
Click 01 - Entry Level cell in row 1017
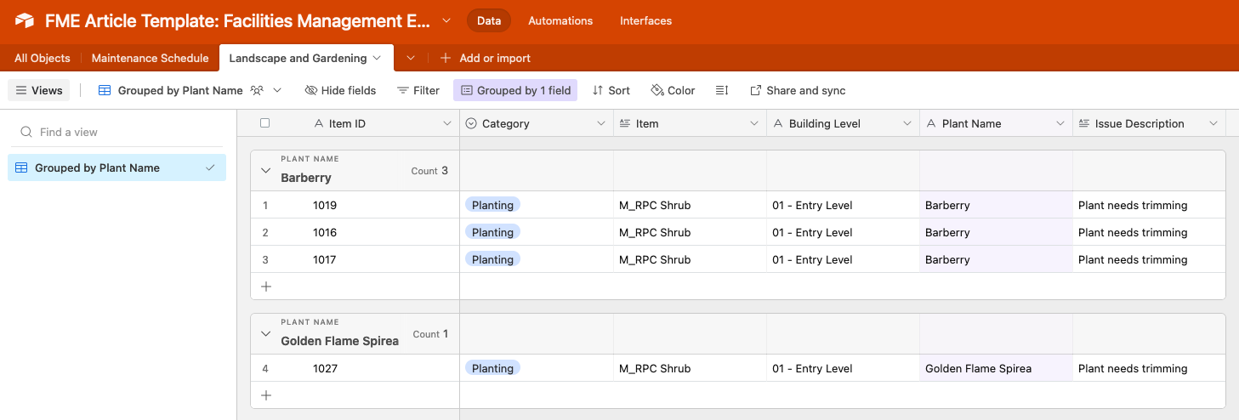pyautogui.click(x=843, y=259)
